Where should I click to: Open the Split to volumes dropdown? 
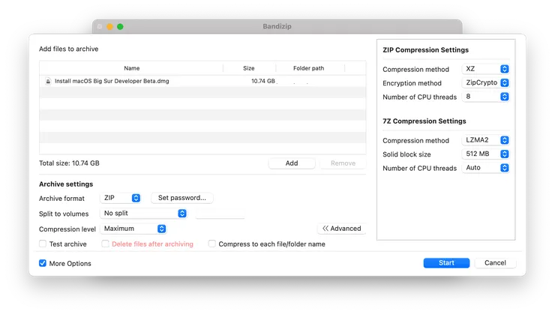pos(143,214)
